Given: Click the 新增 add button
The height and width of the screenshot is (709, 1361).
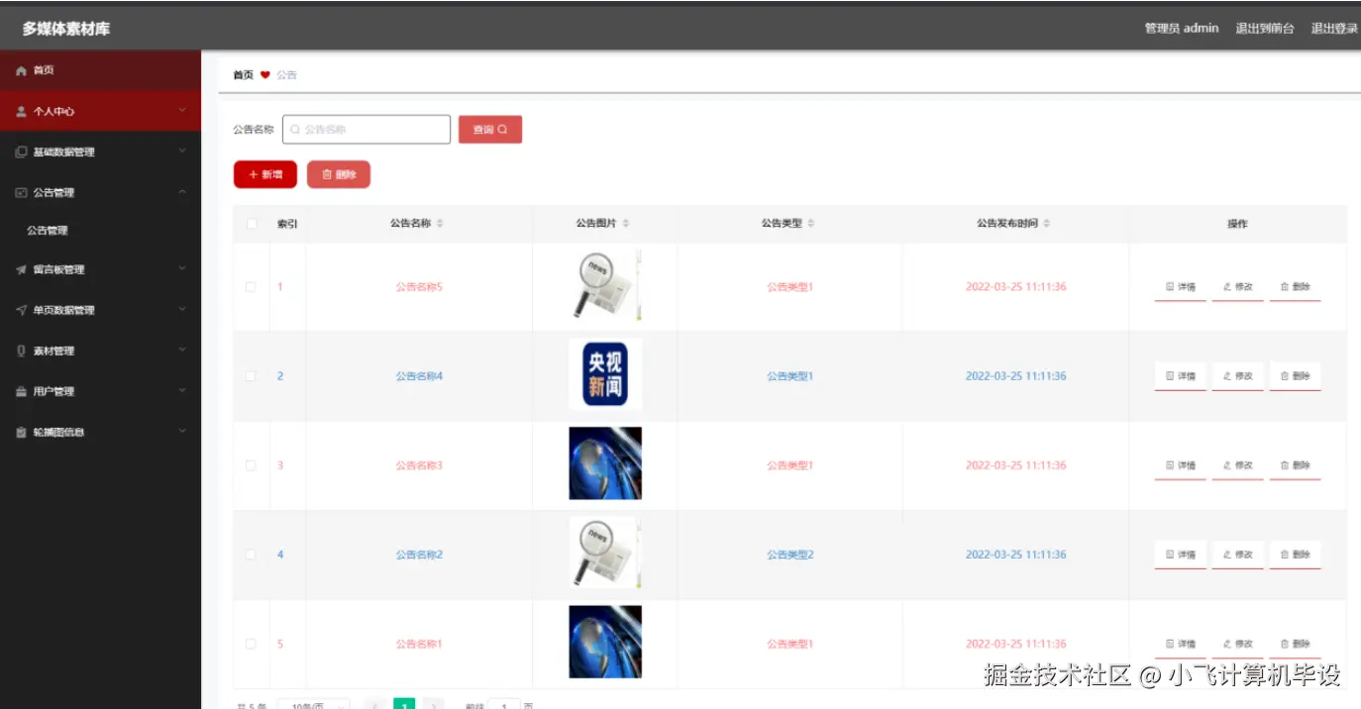Looking at the screenshot, I should tap(265, 174).
